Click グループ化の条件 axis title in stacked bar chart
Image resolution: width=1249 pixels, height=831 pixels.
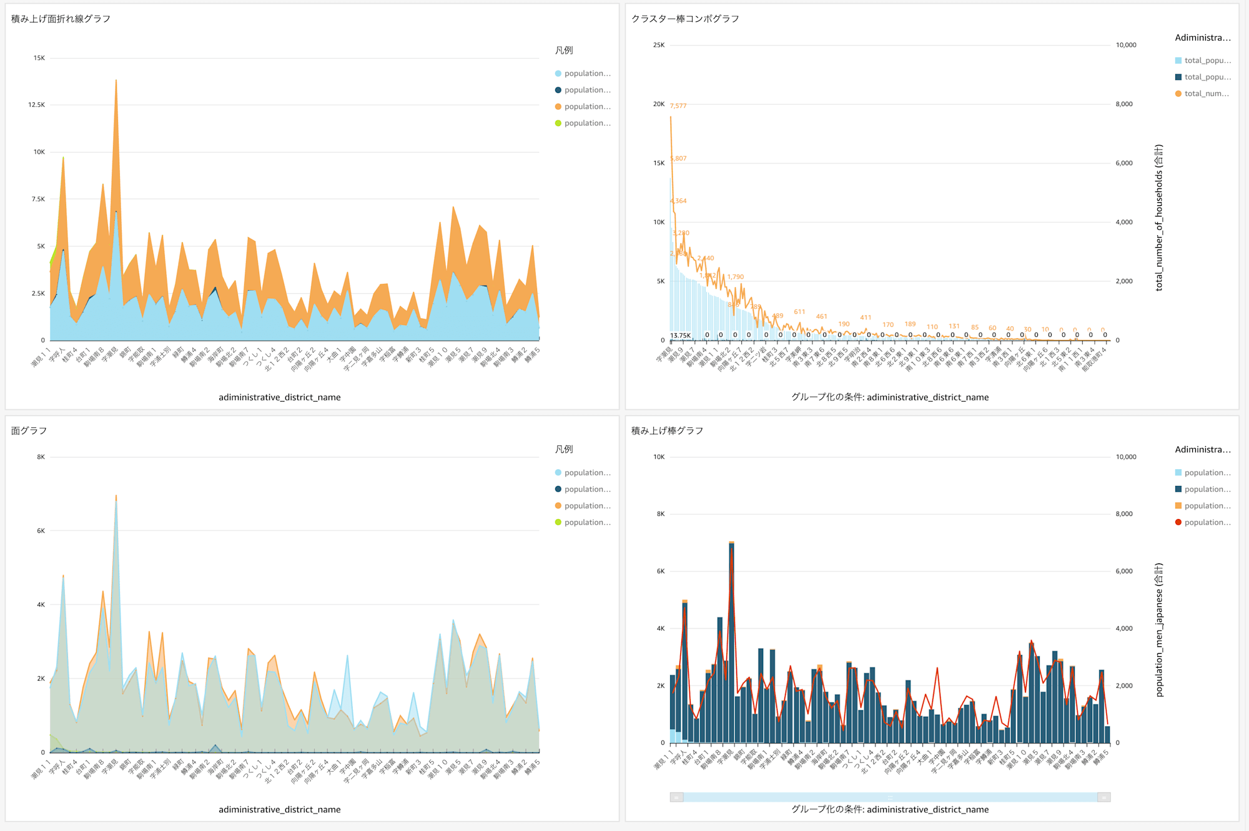click(890, 810)
